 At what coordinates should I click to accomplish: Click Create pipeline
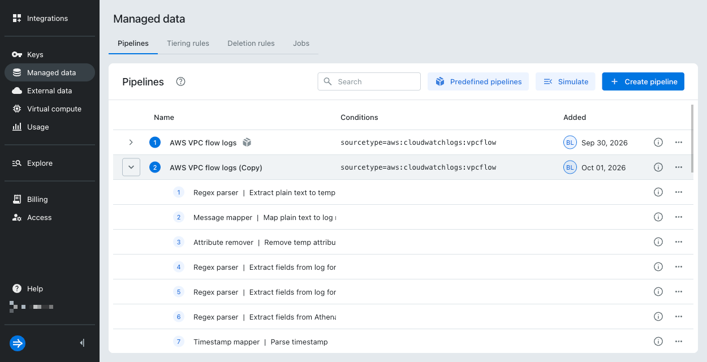[643, 81]
